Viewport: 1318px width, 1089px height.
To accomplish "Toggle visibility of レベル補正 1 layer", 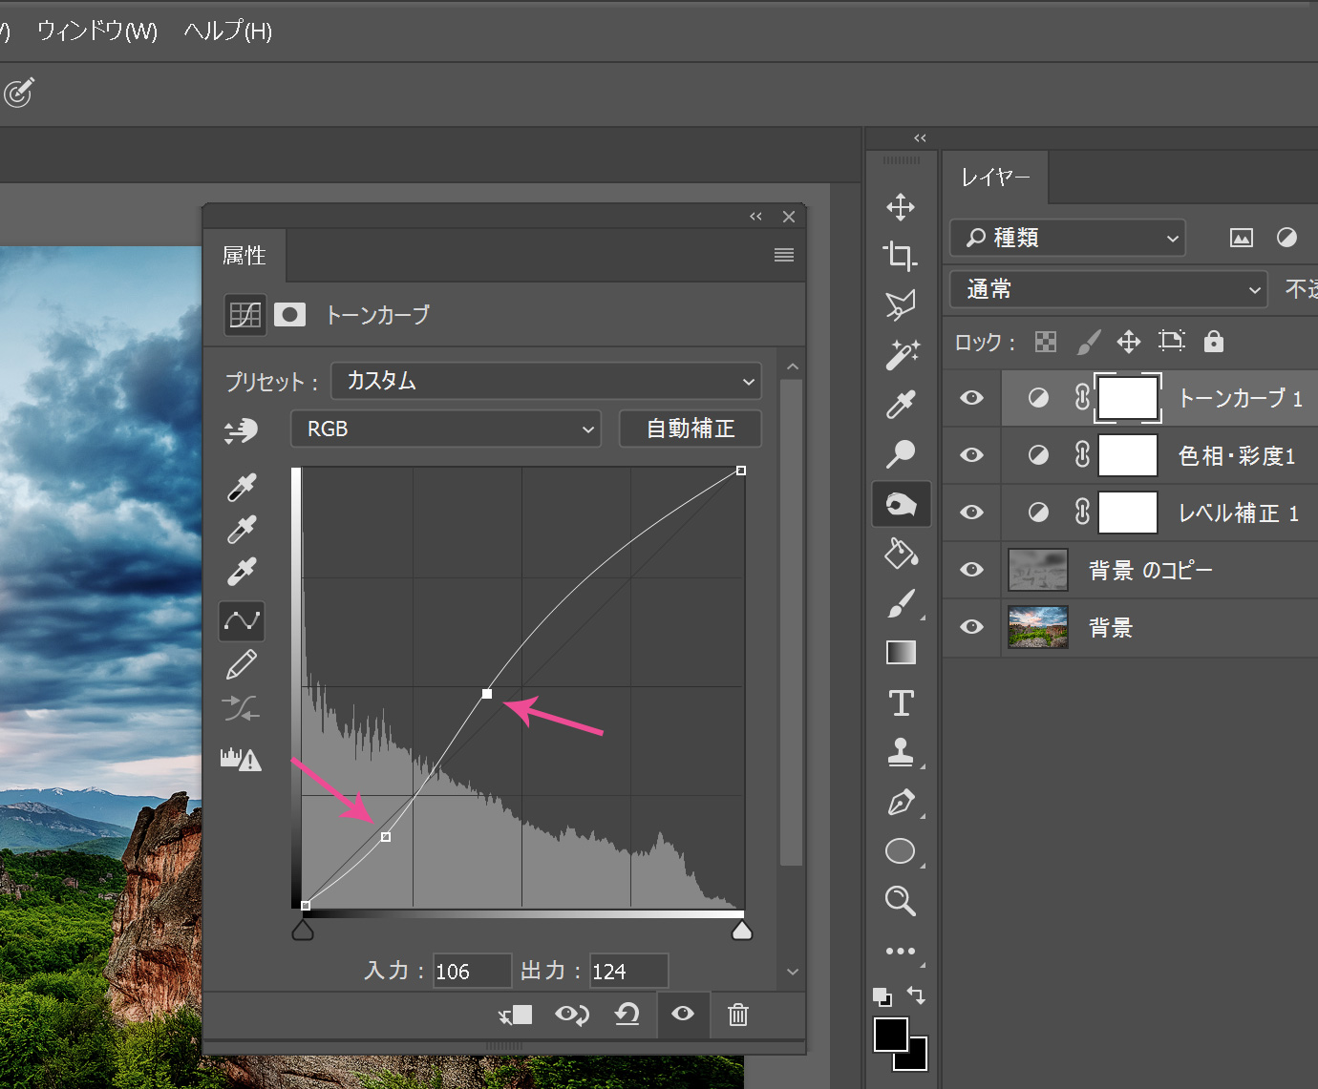I will (971, 513).
